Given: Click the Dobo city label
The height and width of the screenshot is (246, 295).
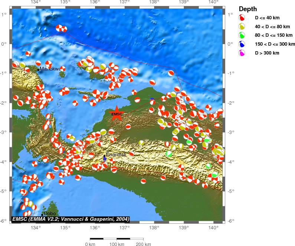Looking at the screenshot, I should [50, 213].
